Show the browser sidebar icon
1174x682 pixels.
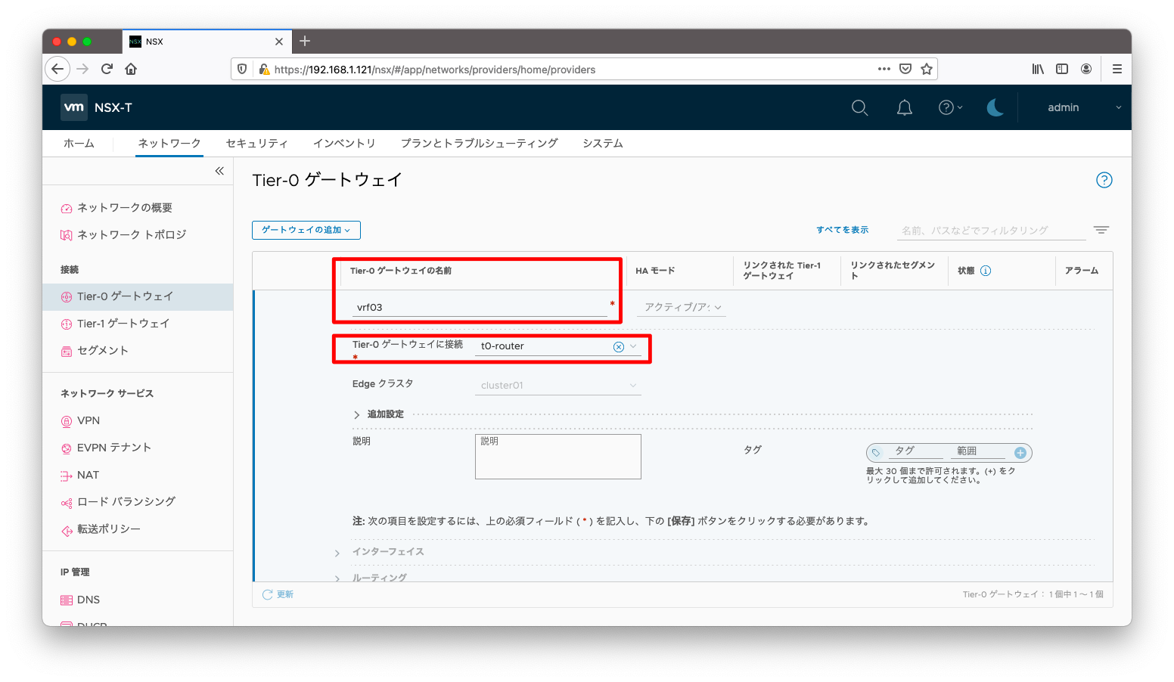tap(1062, 69)
